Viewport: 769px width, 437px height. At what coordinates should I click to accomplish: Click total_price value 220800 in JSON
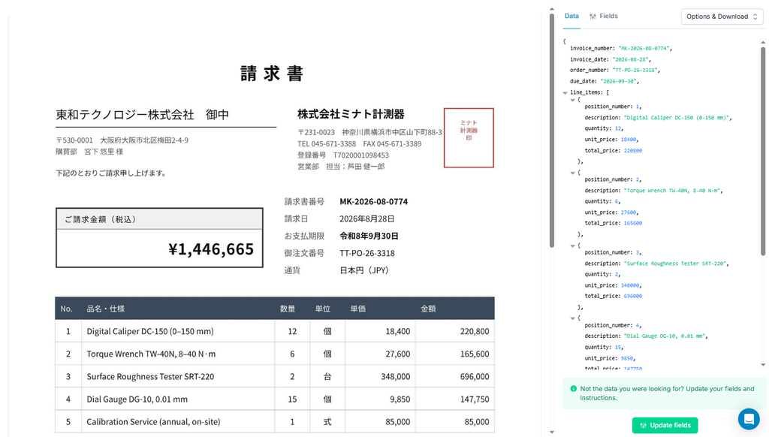[x=632, y=151]
